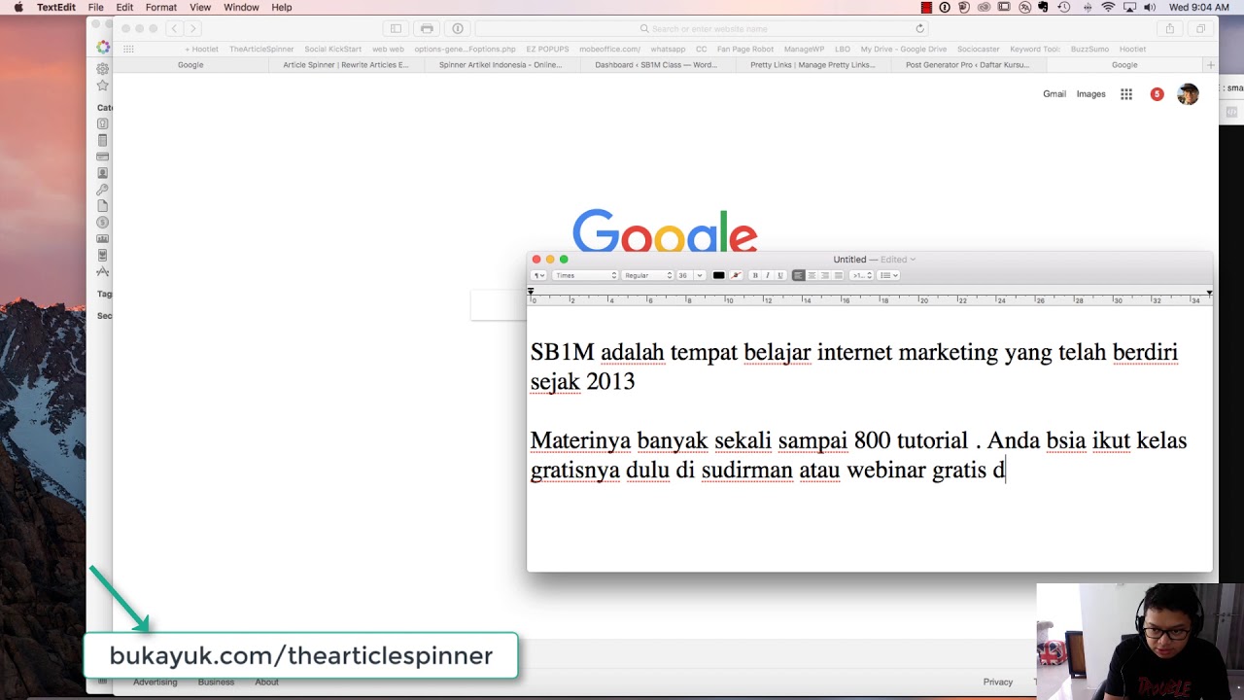
Task: Switch to Article Spinner Rewrite Articles tab
Action: click(x=346, y=65)
